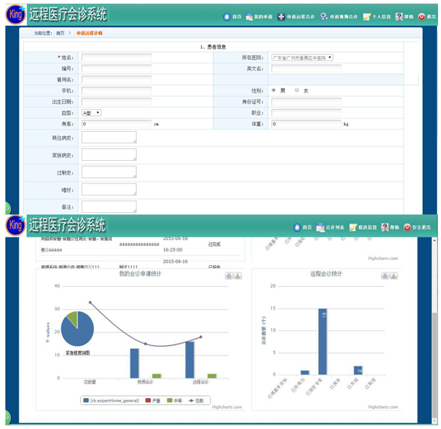The image size is (441, 429).
Task: Open 申请视频会诊 from the top navigation
Action: point(339,17)
